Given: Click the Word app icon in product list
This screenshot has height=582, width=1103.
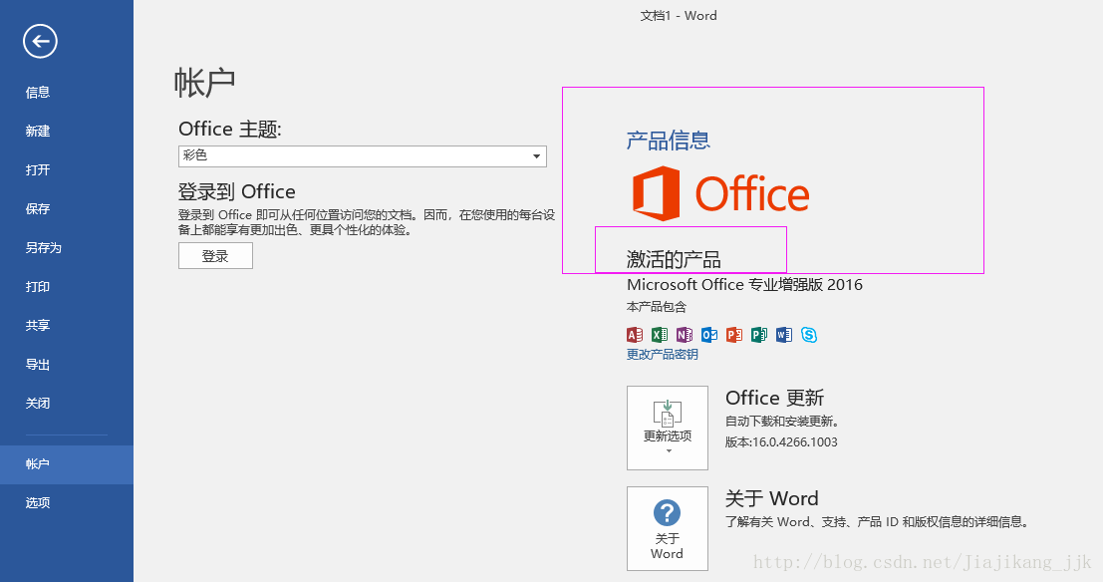Looking at the screenshot, I should (783, 335).
